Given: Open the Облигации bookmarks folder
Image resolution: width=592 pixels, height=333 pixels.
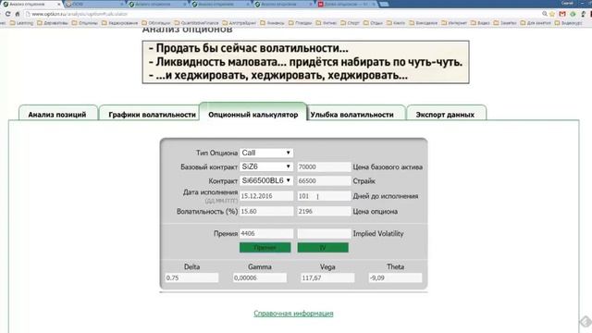Looking at the screenshot, I should 156,23.
